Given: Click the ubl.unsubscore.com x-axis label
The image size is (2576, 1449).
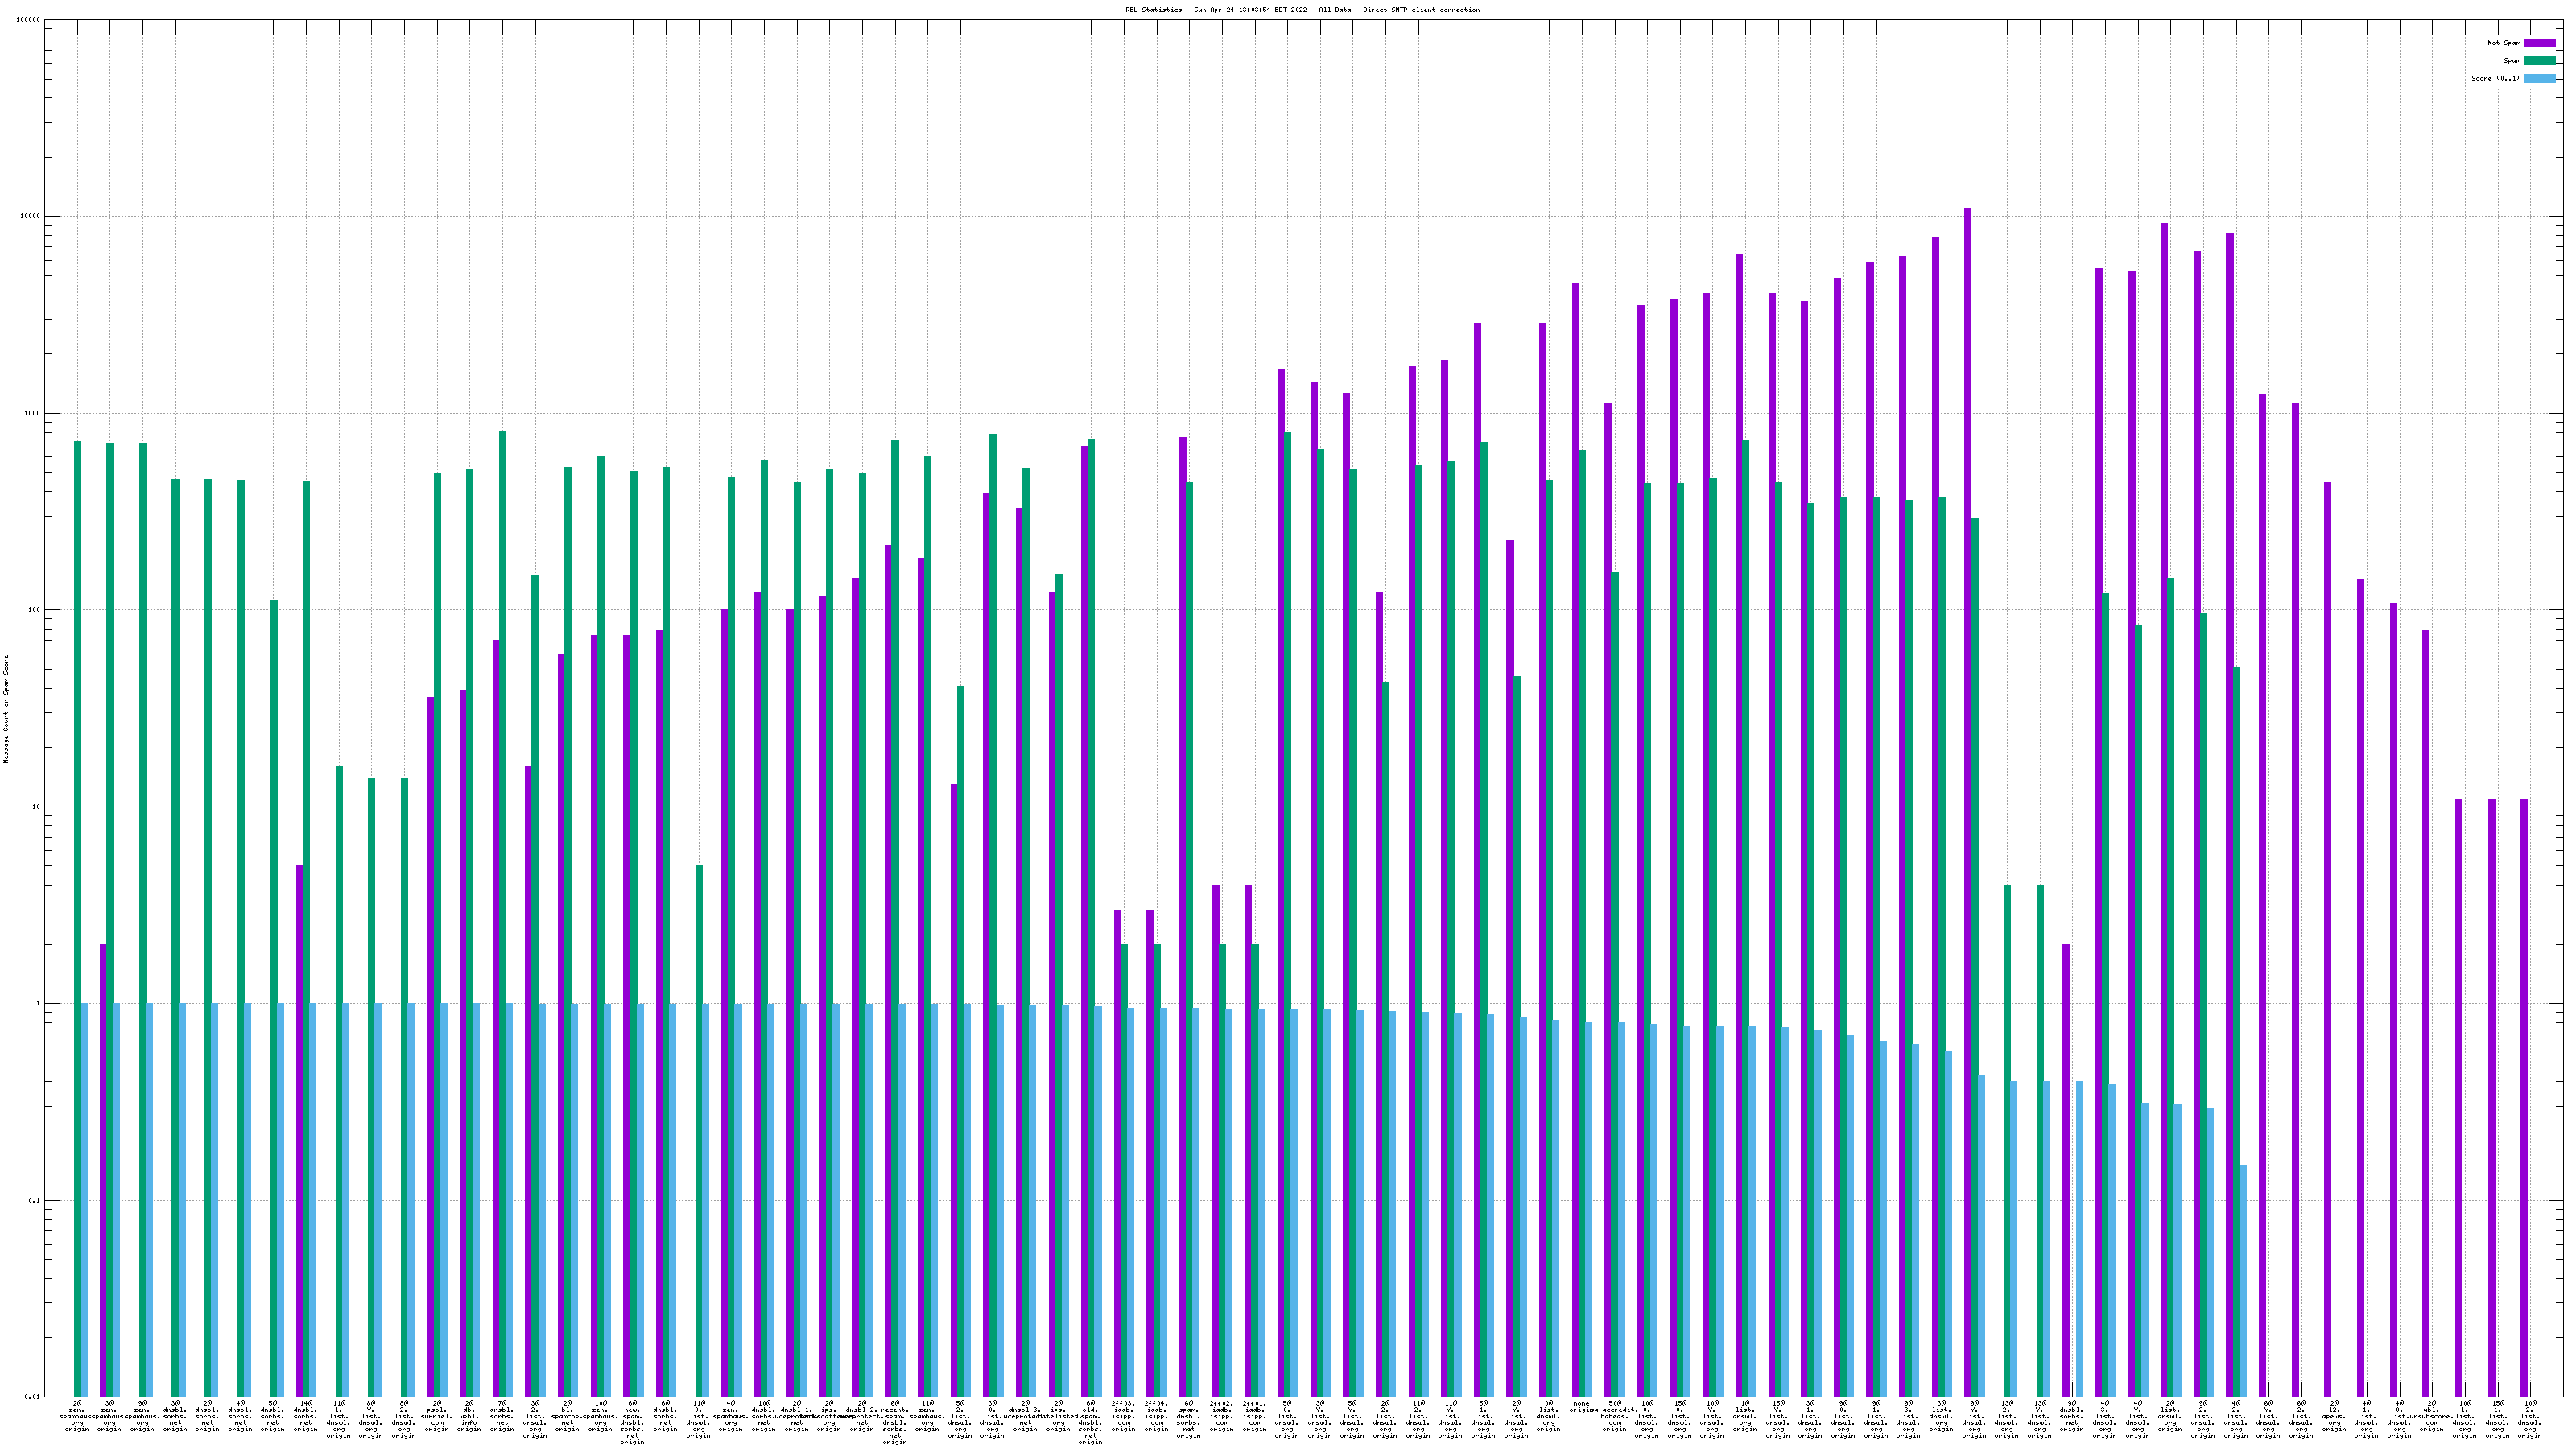Looking at the screenshot, I should [x=2431, y=1416].
